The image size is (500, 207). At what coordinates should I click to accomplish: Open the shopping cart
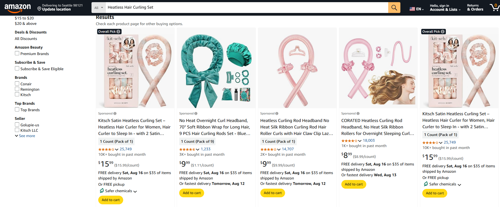coord(495,8)
